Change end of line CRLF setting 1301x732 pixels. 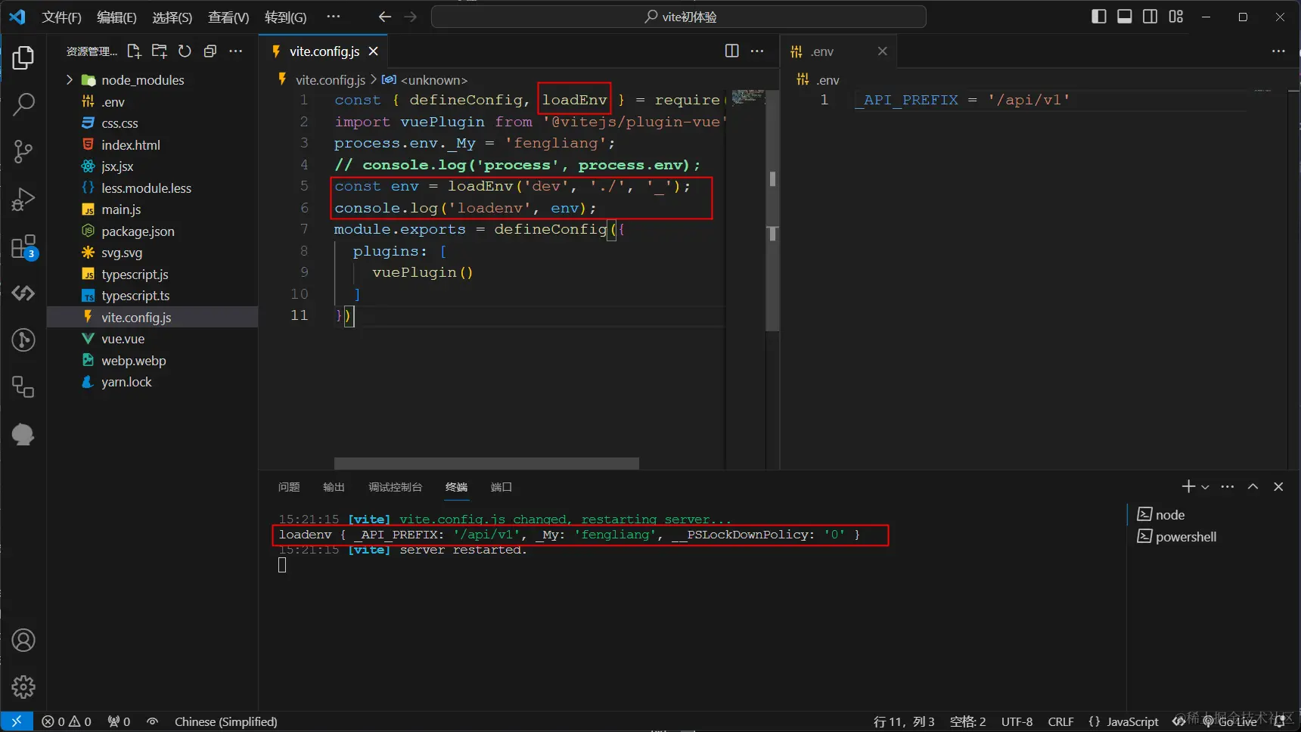point(1060,721)
